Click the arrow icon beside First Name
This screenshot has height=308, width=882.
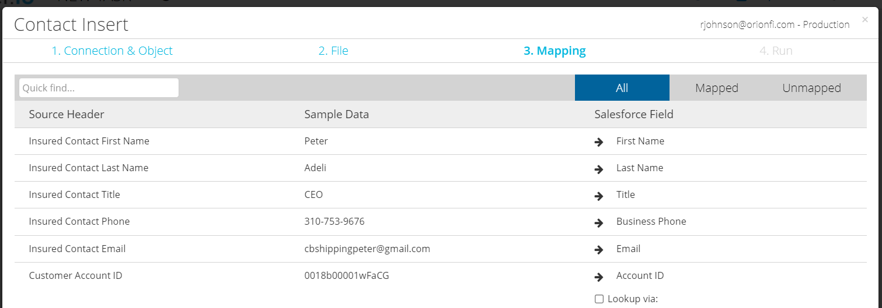598,142
